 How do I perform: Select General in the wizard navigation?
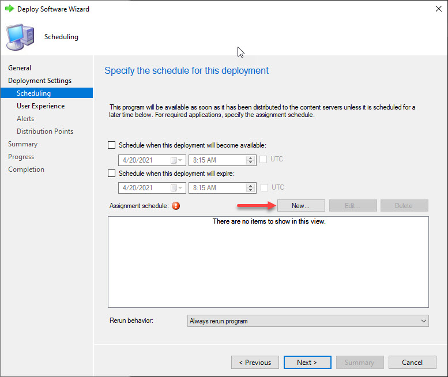pos(20,68)
